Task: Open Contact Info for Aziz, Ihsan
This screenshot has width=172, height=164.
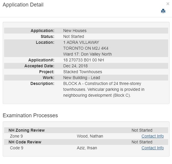Action: pyautogui.click(x=153, y=148)
